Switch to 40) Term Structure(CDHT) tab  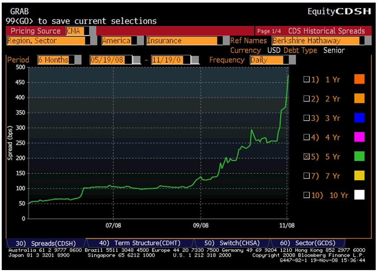pos(140,243)
